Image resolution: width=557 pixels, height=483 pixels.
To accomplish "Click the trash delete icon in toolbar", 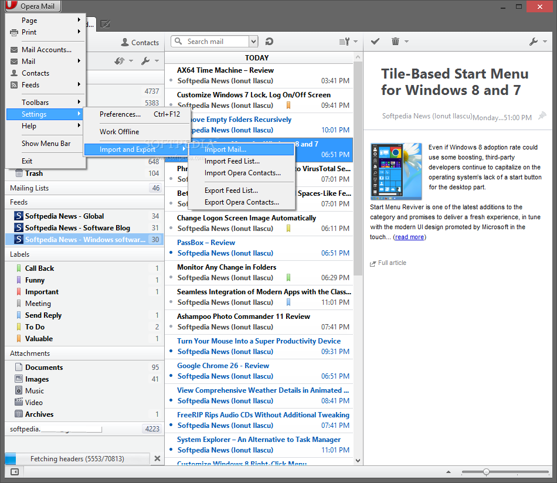I will 395,42.
